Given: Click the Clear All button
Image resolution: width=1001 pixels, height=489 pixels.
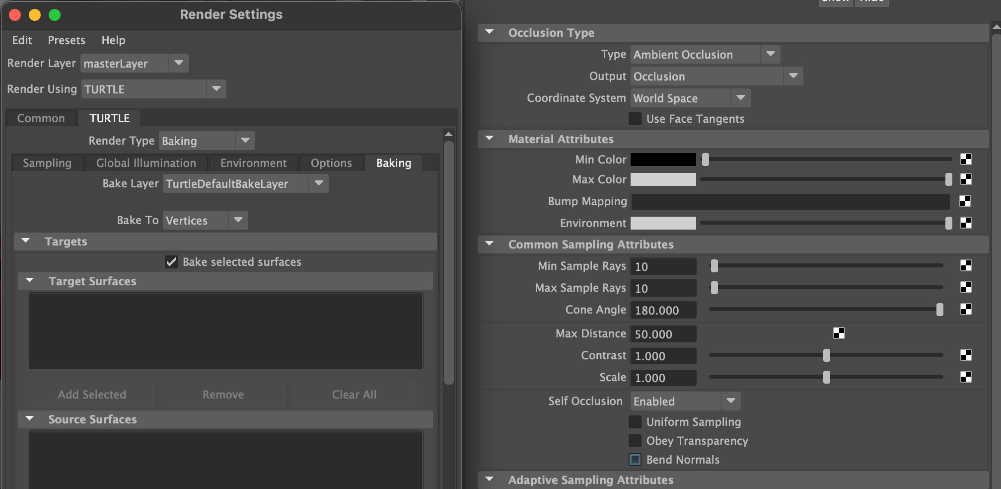Looking at the screenshot, I should coord(354,395).
